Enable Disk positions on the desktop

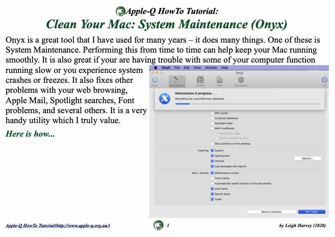click(x=212, y=144)
